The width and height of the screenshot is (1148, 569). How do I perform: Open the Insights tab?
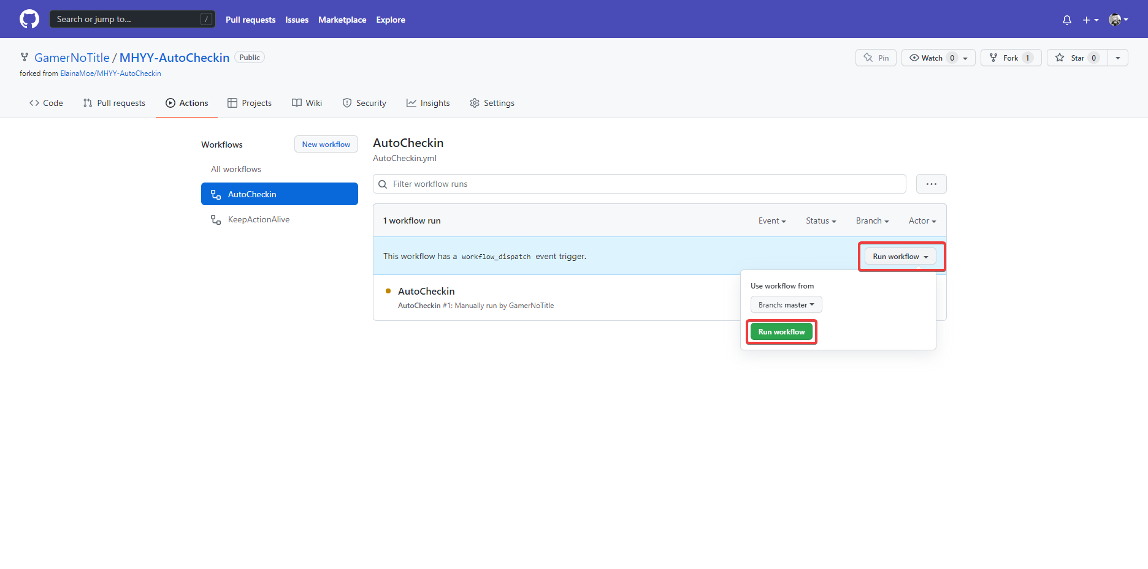click(x=428, y=103)
